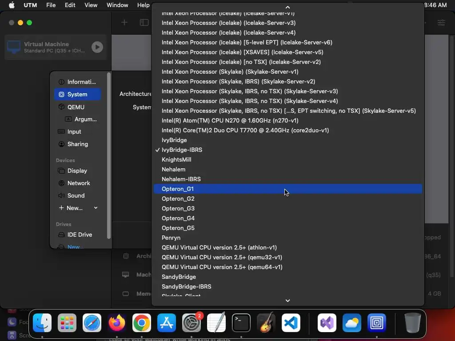This screenshot has width=455, height=341.
Task: Select Display device settings
Action: (77, 171)
